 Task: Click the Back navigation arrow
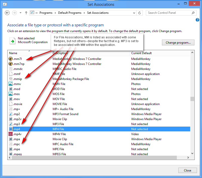7,13
